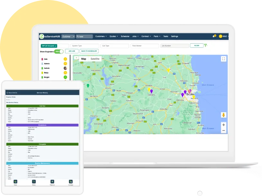Switch to the Map view tab
This screenshot has width=262, height=196.
pyautogui.click(x=84, y=59)
